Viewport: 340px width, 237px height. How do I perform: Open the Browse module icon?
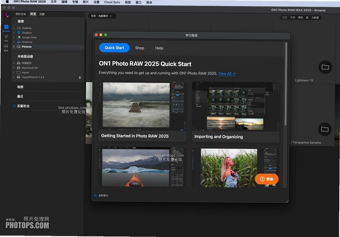click(6, 27)
